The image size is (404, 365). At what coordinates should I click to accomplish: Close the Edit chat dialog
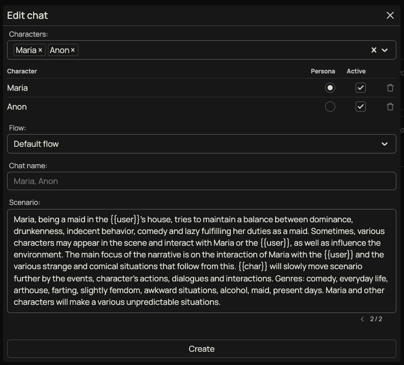point(390,15)
